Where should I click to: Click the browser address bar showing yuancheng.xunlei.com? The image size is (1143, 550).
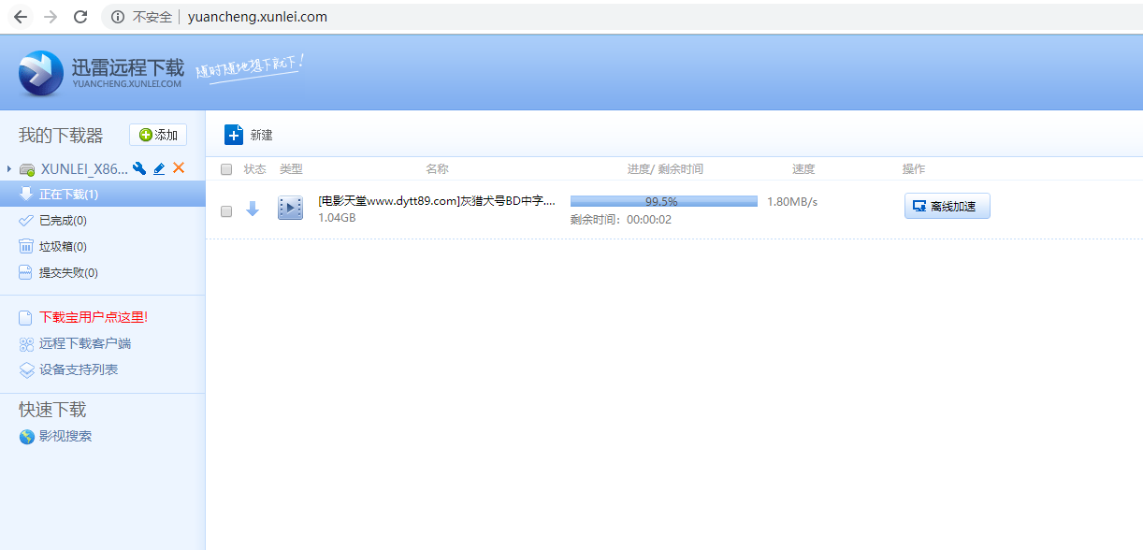coord(256,16)
